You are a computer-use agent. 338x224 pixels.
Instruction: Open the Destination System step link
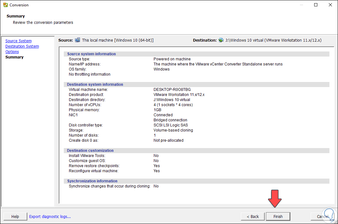pos(22,46)
